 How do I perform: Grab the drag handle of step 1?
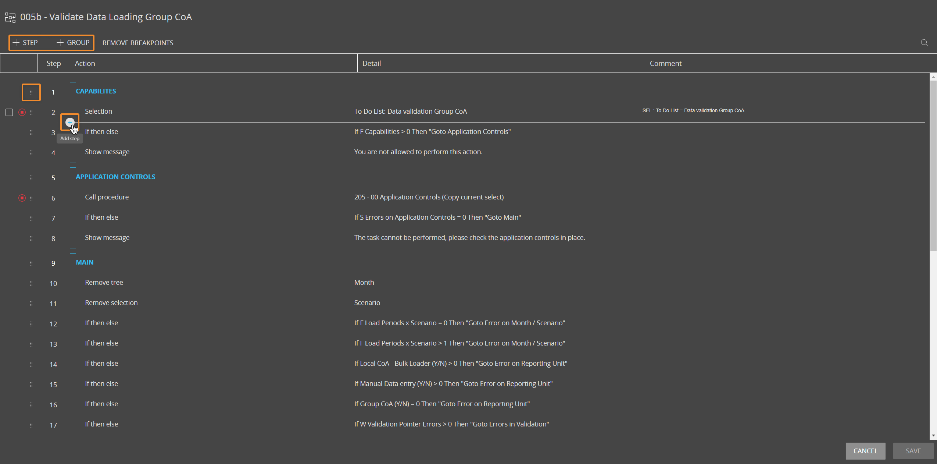click(x=31, y=92)
